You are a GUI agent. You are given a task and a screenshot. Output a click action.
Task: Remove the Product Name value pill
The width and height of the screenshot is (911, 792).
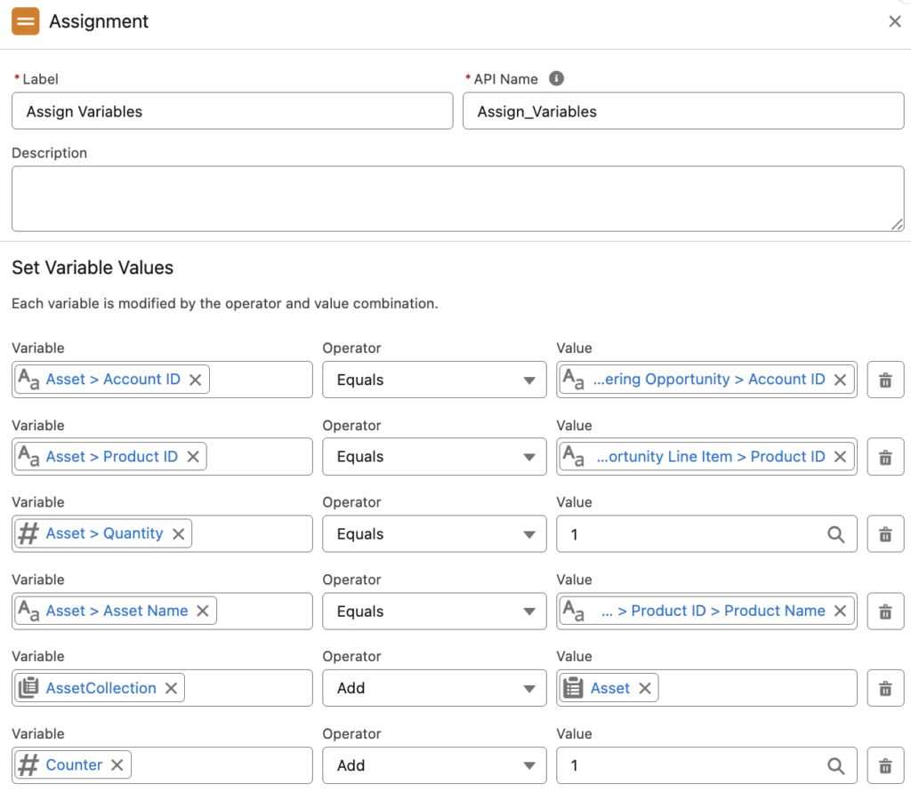(840, 611)
